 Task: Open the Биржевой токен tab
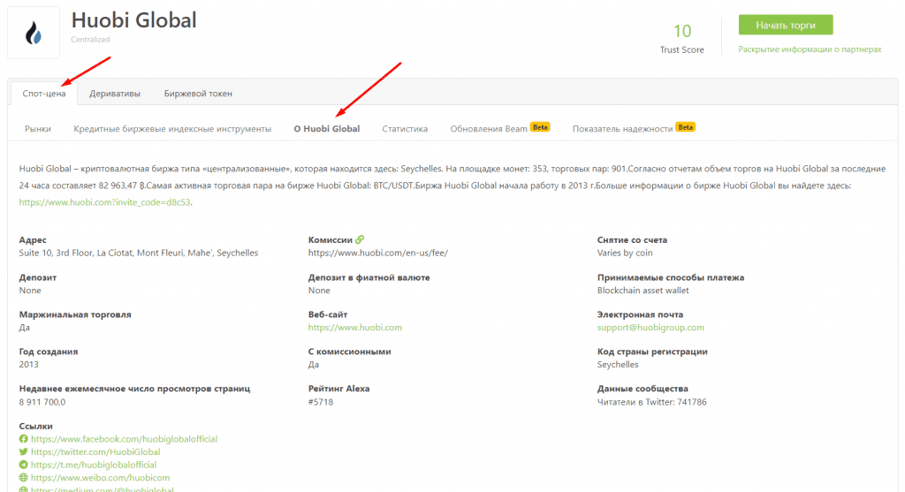[198, 94]
